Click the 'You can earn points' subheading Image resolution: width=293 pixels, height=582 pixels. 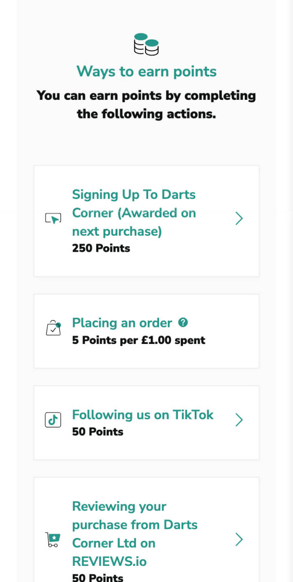tap(146, 105)
